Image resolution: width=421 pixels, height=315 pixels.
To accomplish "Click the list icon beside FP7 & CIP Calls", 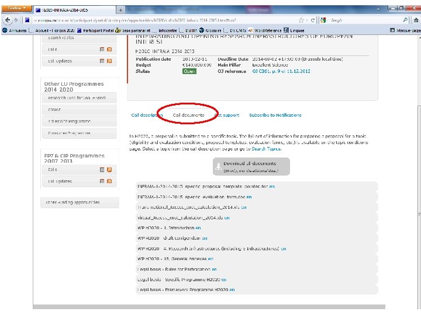I will click(102, 170).
